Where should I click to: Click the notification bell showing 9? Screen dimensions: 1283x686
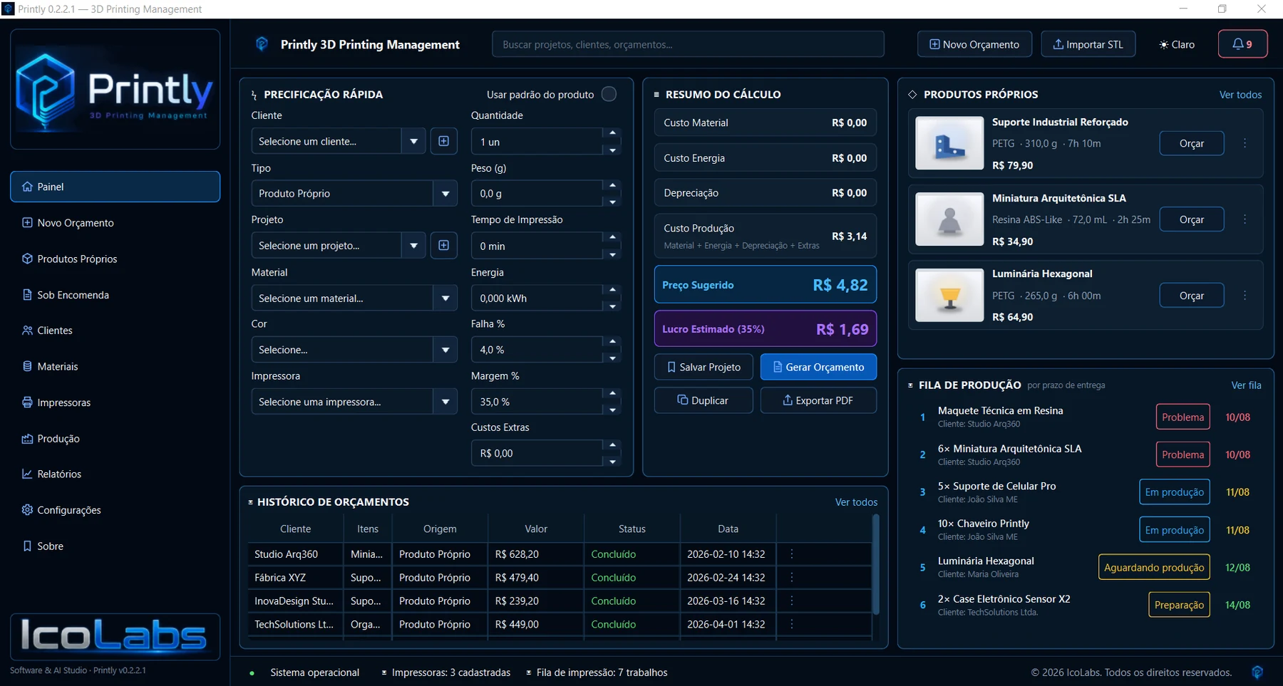[x=1242, y=44]
